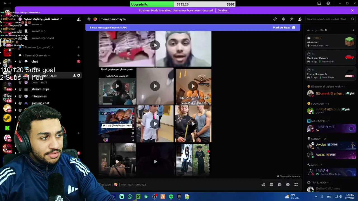Play the pov caption video
The height and width of the screenshot is (201, 358).
[193, 86]
